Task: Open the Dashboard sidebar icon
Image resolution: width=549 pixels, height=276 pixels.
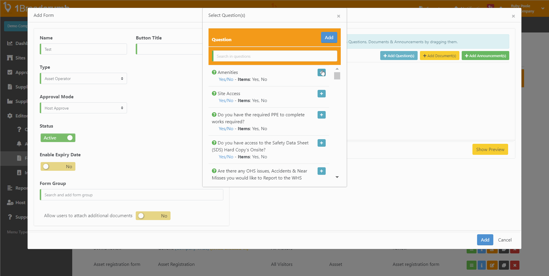Action: [10, 43]
